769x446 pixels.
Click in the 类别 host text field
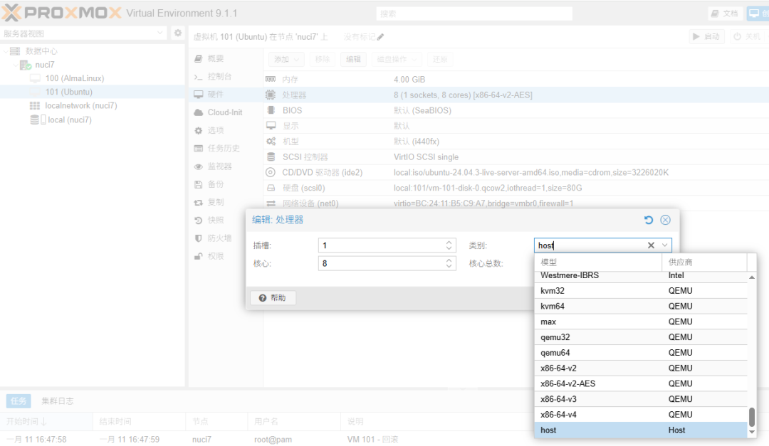pos(590,245)
